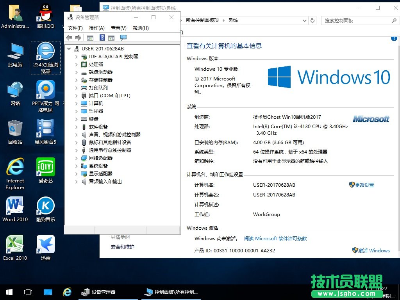Select the 软件设备 device category
Screen dimensions: 400x300
point(98,127)
